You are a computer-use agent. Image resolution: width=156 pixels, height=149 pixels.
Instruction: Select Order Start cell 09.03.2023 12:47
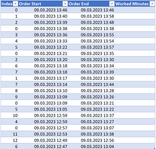coord(43,146)
